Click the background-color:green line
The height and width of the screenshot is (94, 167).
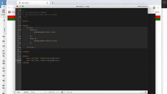coord(45,41)
